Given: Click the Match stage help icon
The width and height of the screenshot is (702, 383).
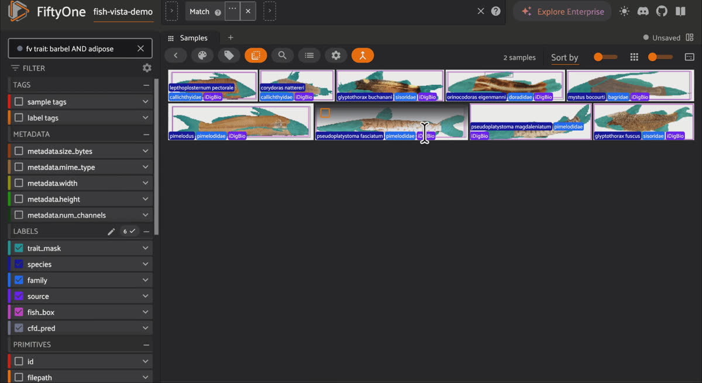Looking at the screenshot, I should [x=218, y=12].
